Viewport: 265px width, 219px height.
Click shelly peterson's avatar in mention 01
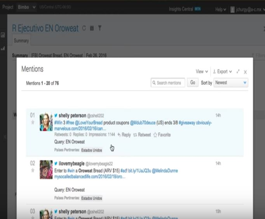(46, 122)
